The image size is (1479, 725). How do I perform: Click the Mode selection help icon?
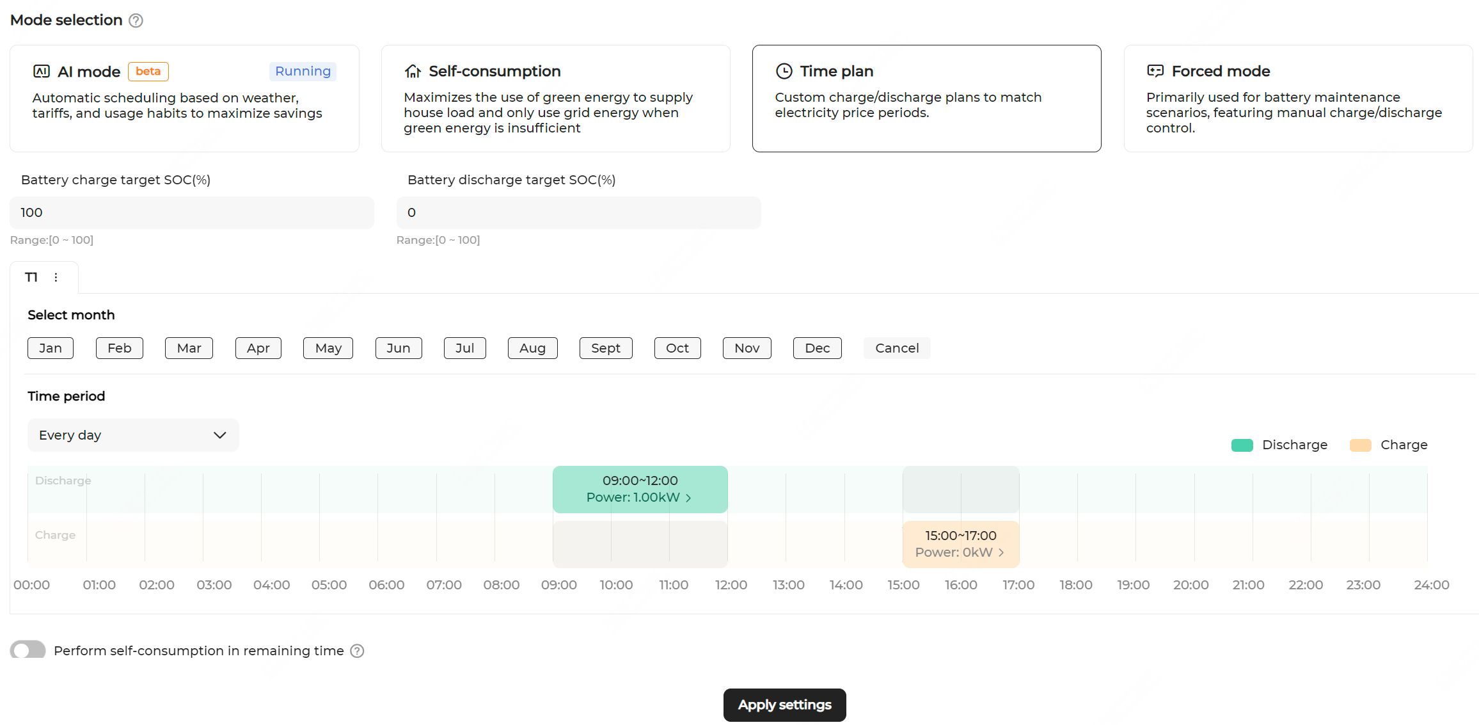(x=136, y=20)
